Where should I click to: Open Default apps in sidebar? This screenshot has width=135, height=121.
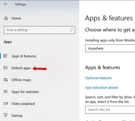tap(21, 68)
